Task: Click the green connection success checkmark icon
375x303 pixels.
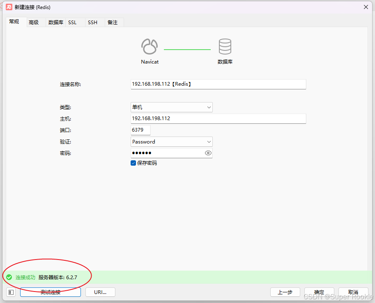Action: tap(9, 277)
